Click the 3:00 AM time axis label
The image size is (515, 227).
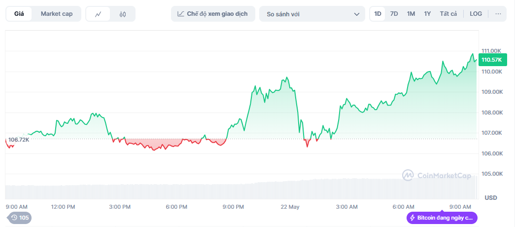346,207
